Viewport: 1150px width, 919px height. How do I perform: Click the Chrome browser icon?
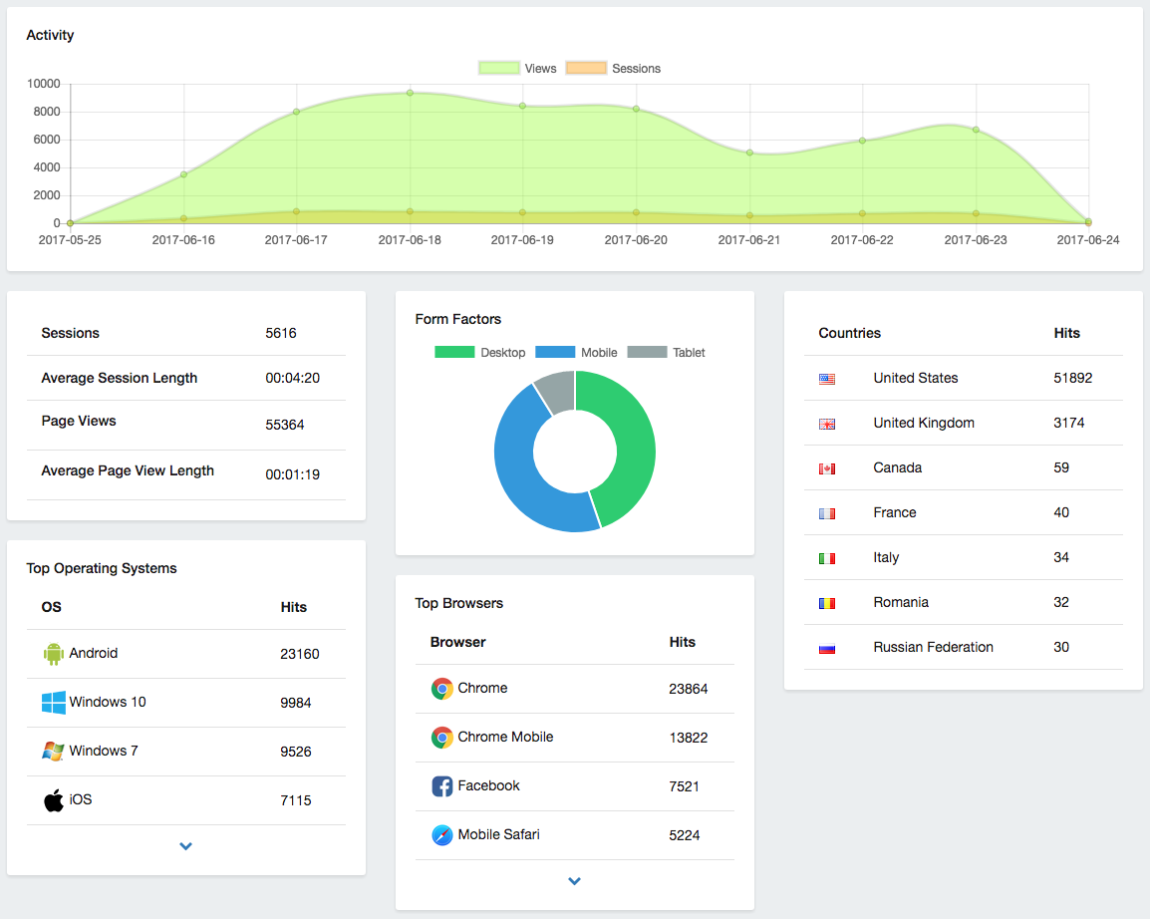(x=442, y=689)
